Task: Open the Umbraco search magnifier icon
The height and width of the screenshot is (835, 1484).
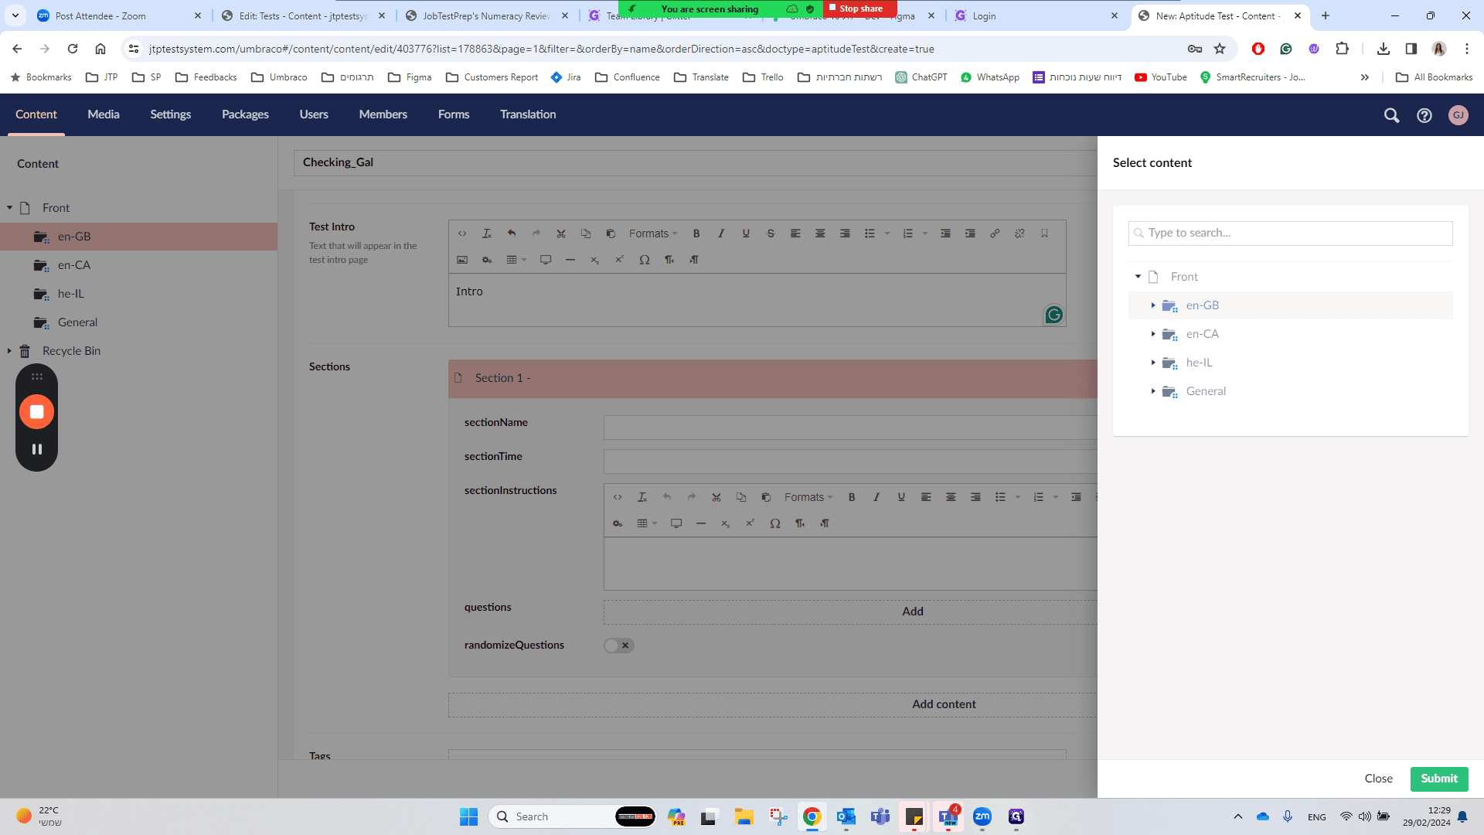Action: point(1391,115)
